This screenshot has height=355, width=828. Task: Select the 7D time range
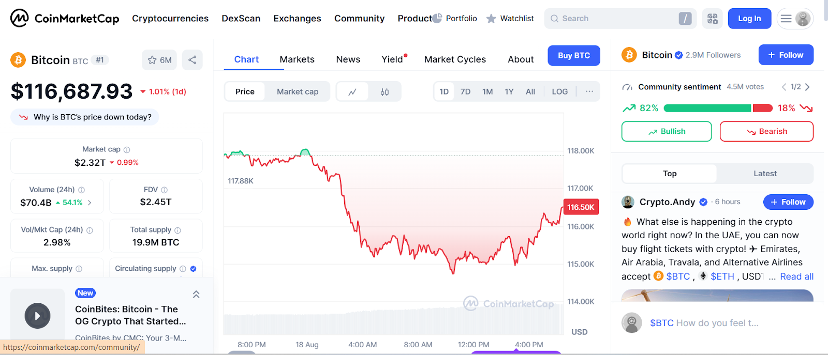point(465,91)
